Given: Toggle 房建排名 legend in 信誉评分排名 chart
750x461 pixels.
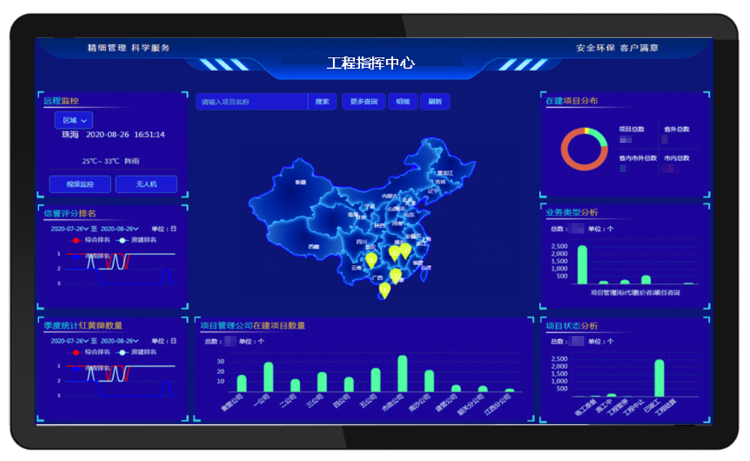Looking at the screenshot, I should tap(135, 240).
